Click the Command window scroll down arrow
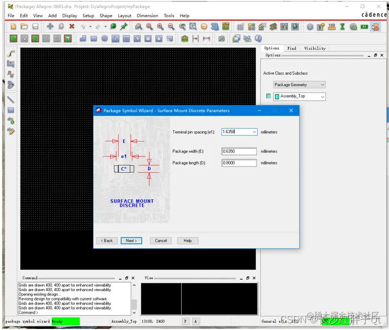Viewport: 389px width, 330px height. (x=134, y=313)
